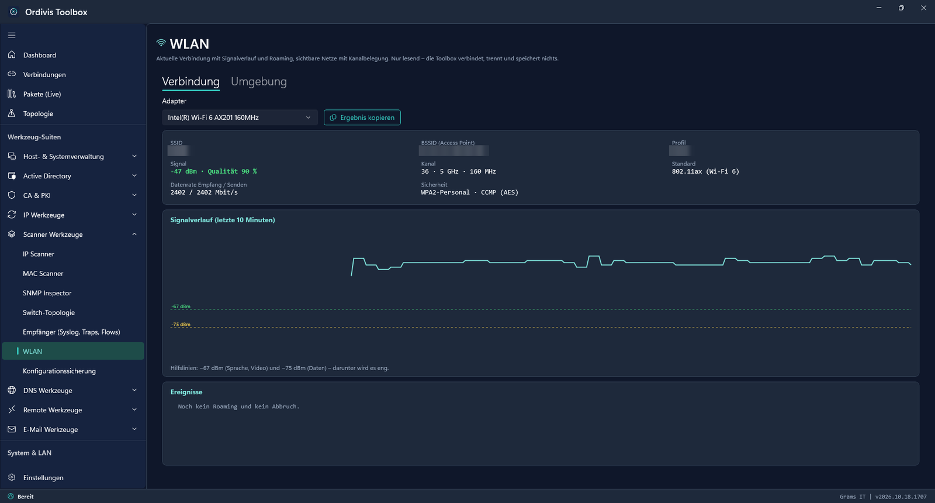
Task: Click the hamburger menu icon in sidebar
Action: click(12, 35)
